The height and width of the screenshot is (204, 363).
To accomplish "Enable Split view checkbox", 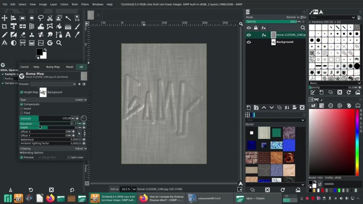I will (69, 158).
